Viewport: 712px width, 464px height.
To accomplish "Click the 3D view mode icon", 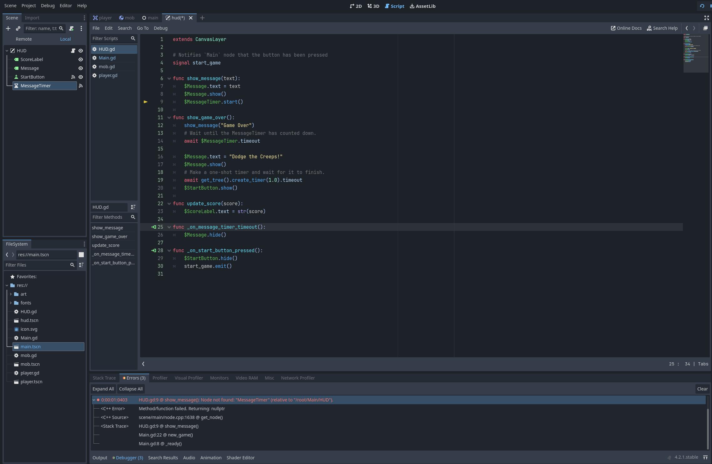I will pos(373,6).
